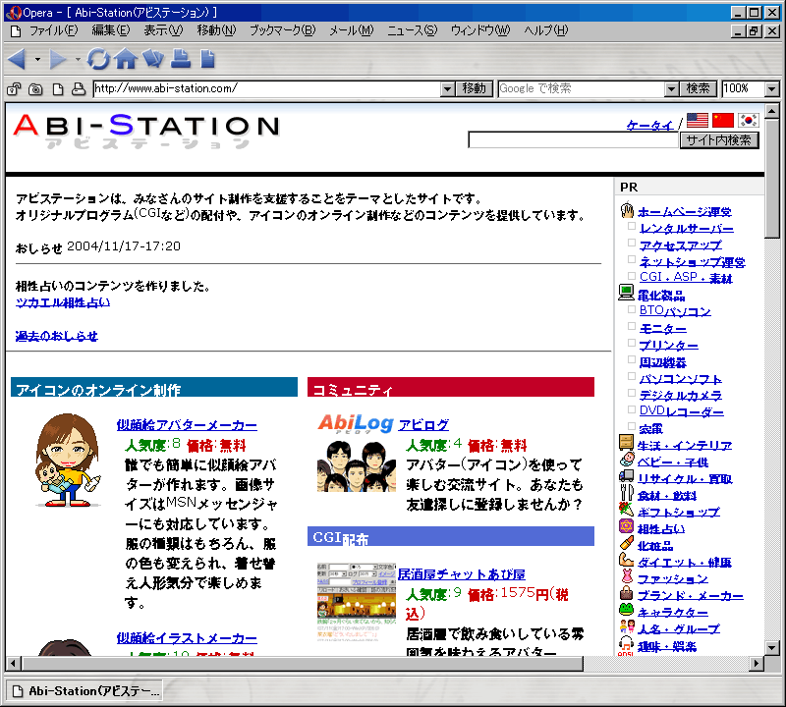
Task: Expand the address bar URL dropdown
Action: click(448, 89)
